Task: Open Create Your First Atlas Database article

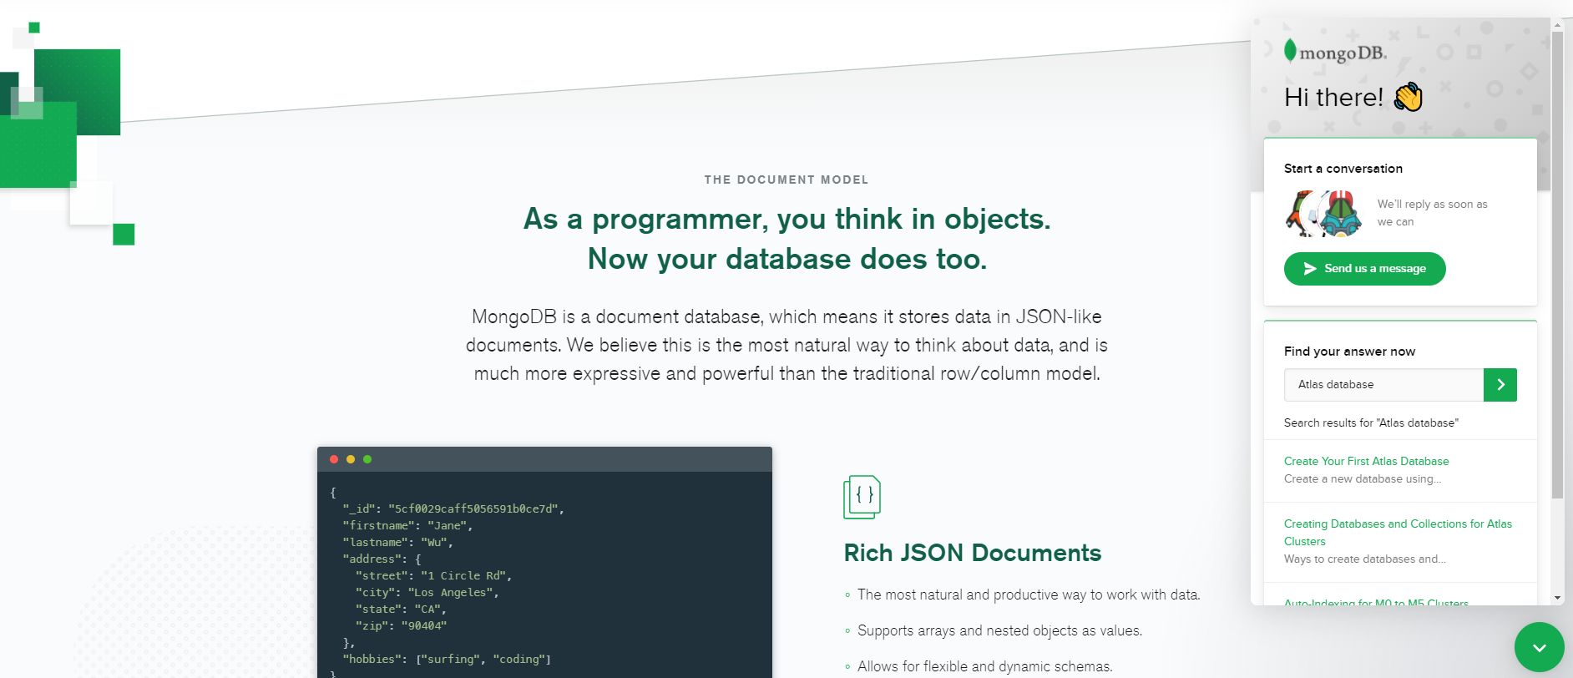Action: [1366, 461]
